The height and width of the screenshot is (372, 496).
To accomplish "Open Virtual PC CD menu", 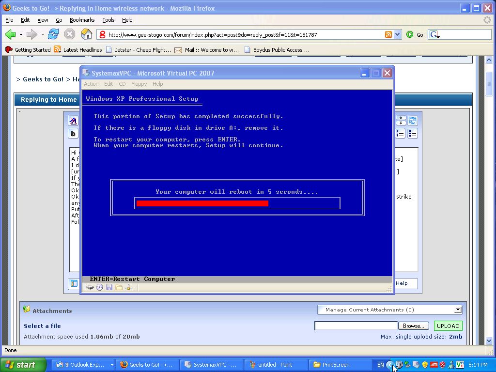I will 122,84.
